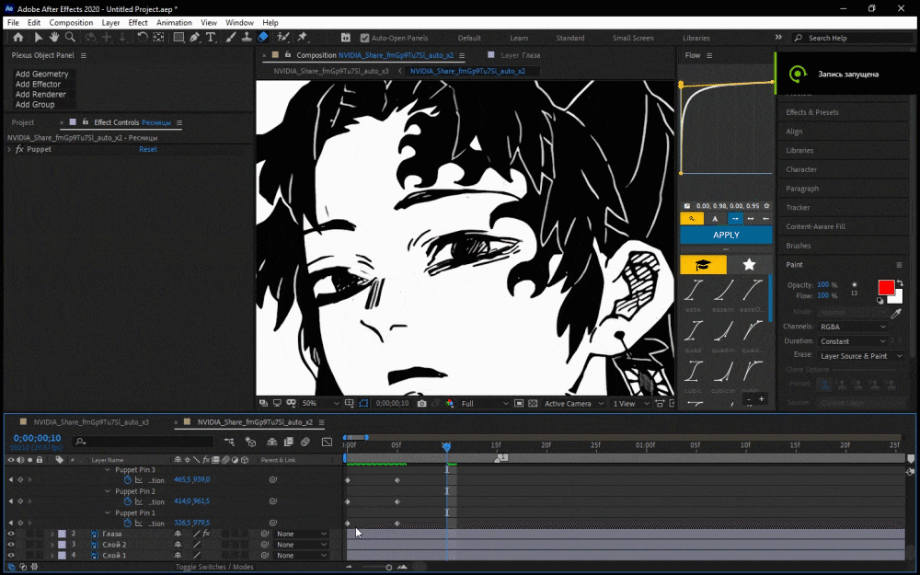Toggle the Auto-Open Panels checkbox
Viewport: 920px width, 575px height.
(x=364, y=38)
